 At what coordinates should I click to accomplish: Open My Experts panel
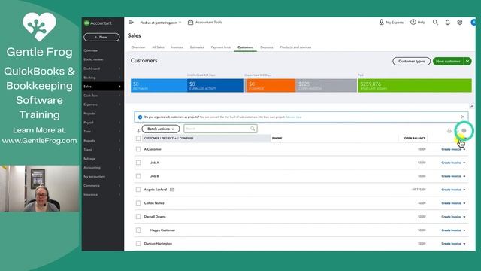pyautogui.click(x=392, y=23)
